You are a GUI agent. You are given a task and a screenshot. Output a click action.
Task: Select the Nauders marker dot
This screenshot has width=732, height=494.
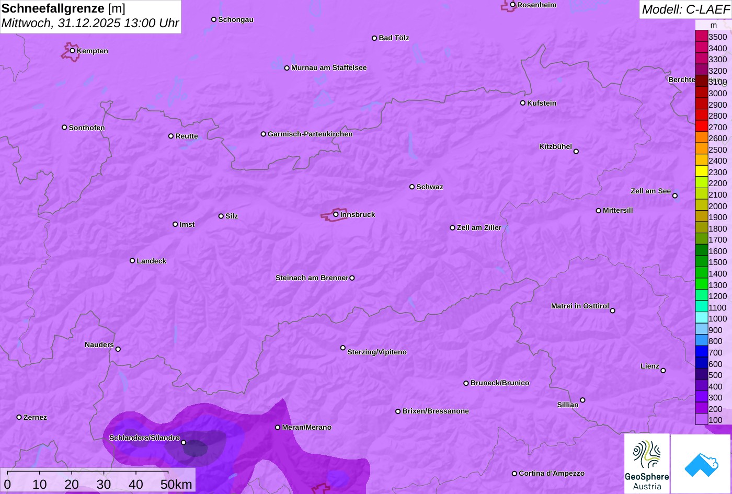pyautogui.click(x=118, y=349)
